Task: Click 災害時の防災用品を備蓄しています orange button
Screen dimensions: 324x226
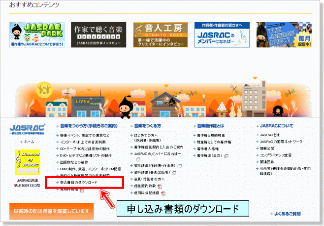Action: click(x=51, y=211)
